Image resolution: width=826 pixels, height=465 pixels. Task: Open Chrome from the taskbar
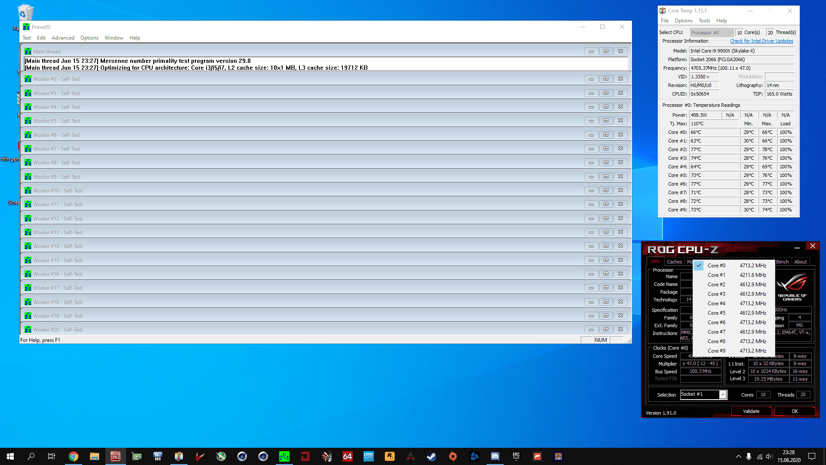74,456
